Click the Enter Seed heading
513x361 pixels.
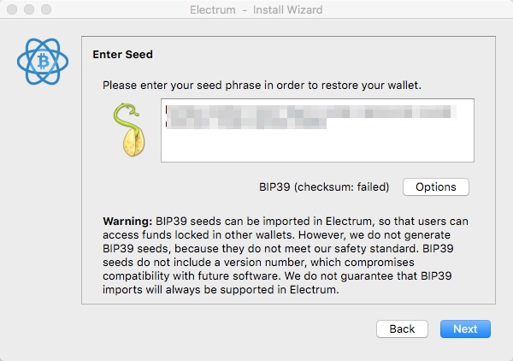pos(122,55)
